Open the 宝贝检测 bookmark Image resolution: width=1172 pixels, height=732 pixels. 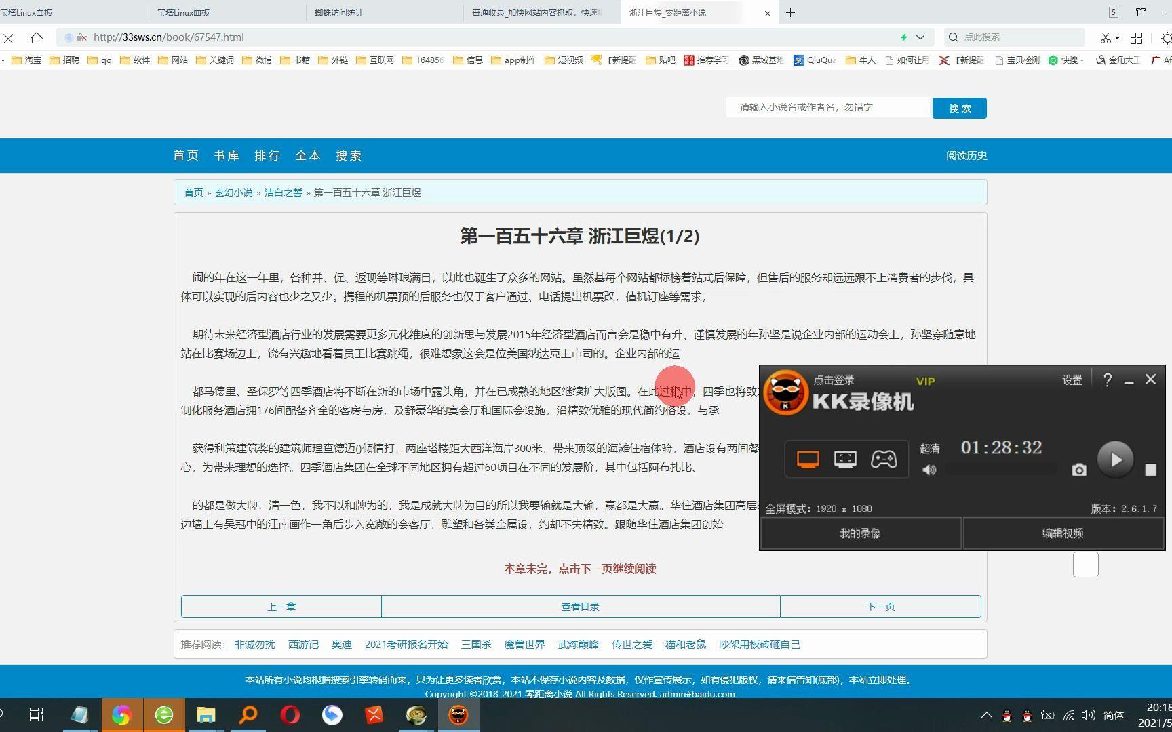pos(1017,60)
